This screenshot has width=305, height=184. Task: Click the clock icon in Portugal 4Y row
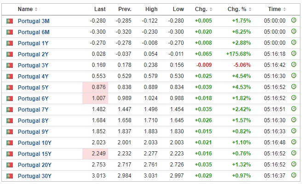point(293,76)
